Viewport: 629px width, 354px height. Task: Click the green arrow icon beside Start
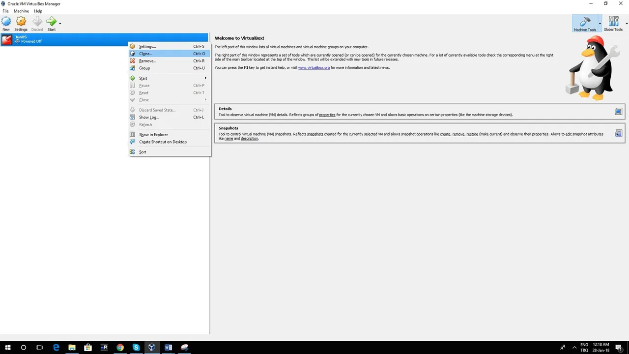[132, 78]
